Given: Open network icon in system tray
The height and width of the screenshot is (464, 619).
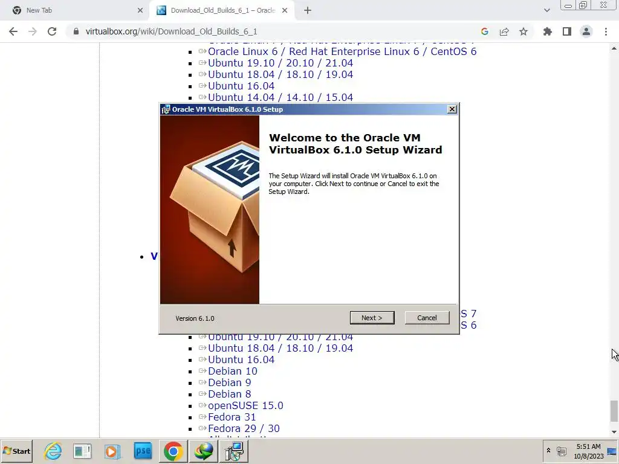Looking at the screenshot, I should (562, 451).
